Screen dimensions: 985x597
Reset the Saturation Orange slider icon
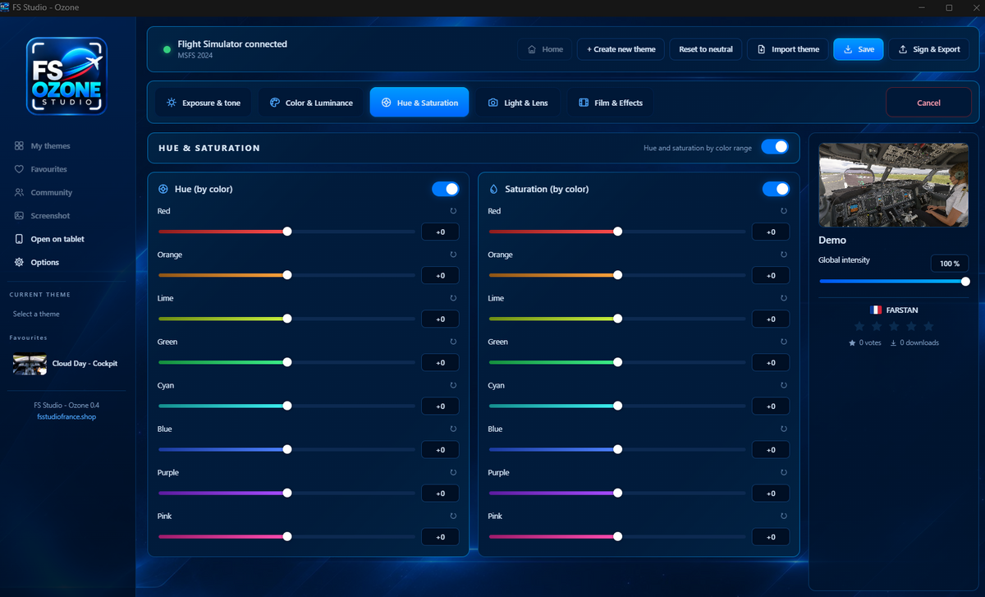click(784, 255)
